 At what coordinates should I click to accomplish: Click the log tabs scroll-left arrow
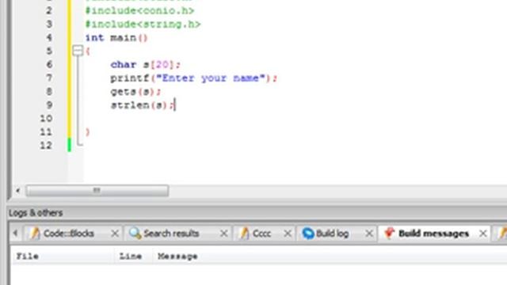coord(15,233)
